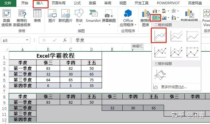Switch to the 审阅 Review tab
The width and height of the screenshot is (210, 124).
click(108, 3)
